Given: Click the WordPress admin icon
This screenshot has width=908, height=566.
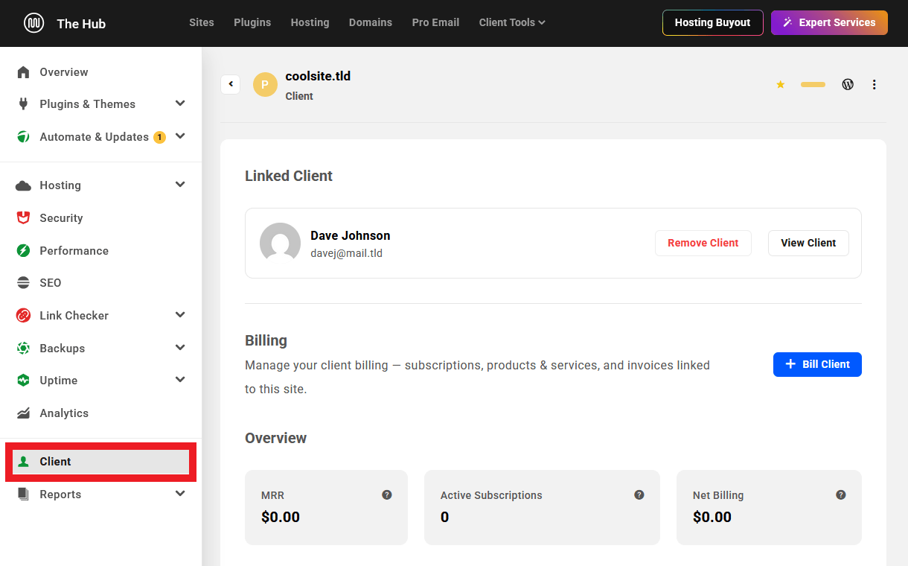Looking at the screenshot, I should [x=848, y=84].
